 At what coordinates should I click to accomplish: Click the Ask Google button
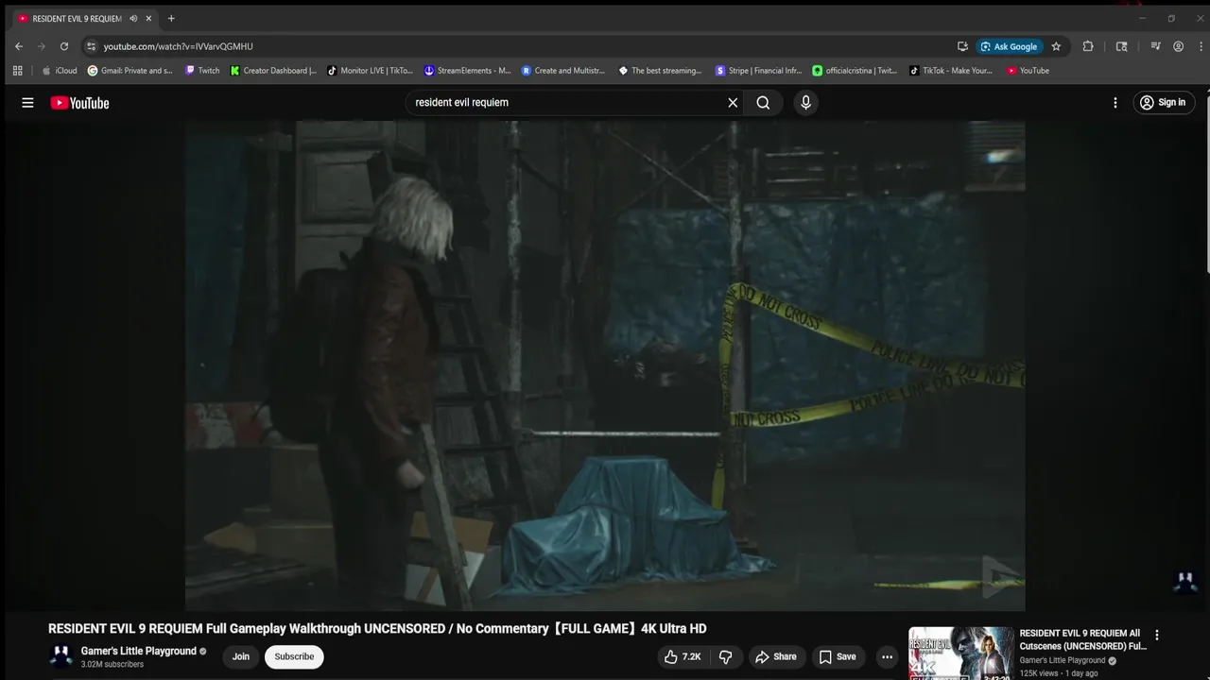1009,46
